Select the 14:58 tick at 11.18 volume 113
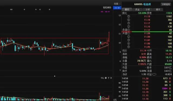This screenshot has height=101, width=173. click(147, 99)
